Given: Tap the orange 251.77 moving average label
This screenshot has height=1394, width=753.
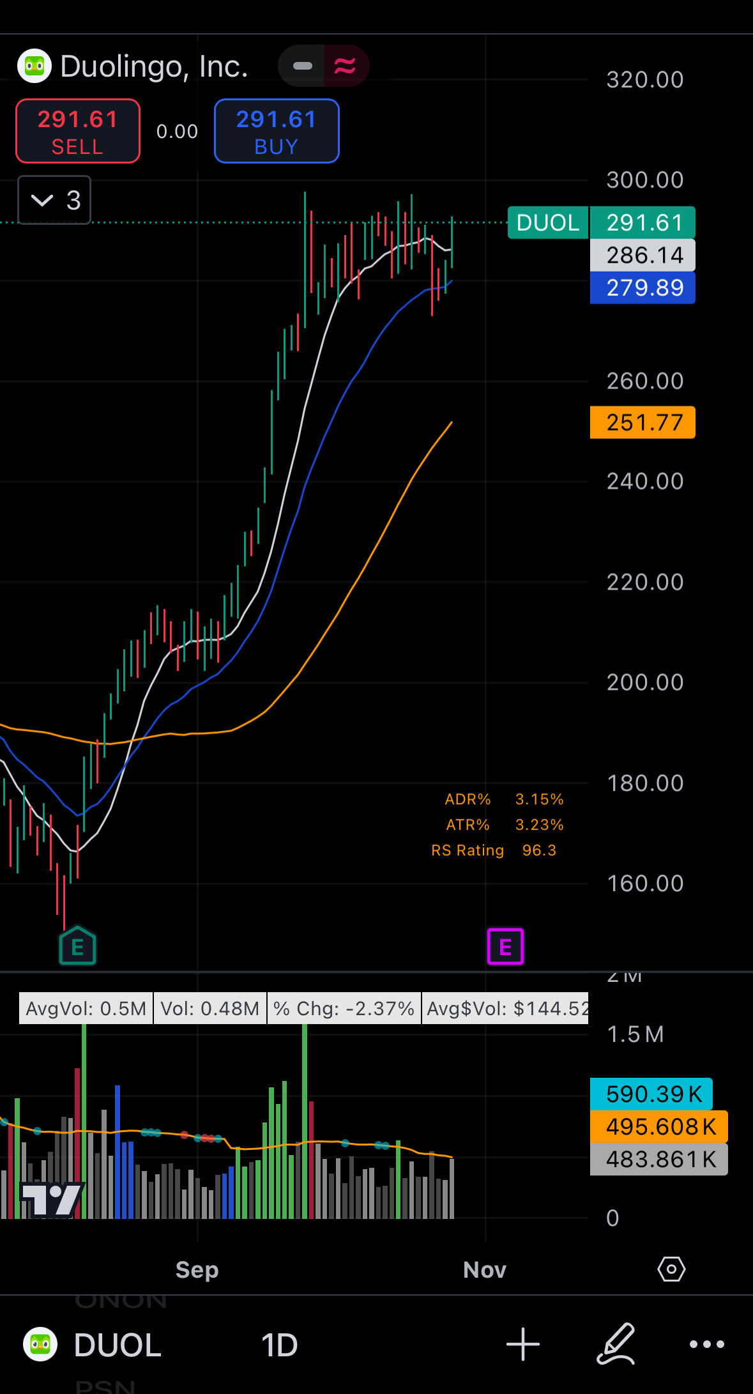Looking at the screenshot, I should coord(643,422).
